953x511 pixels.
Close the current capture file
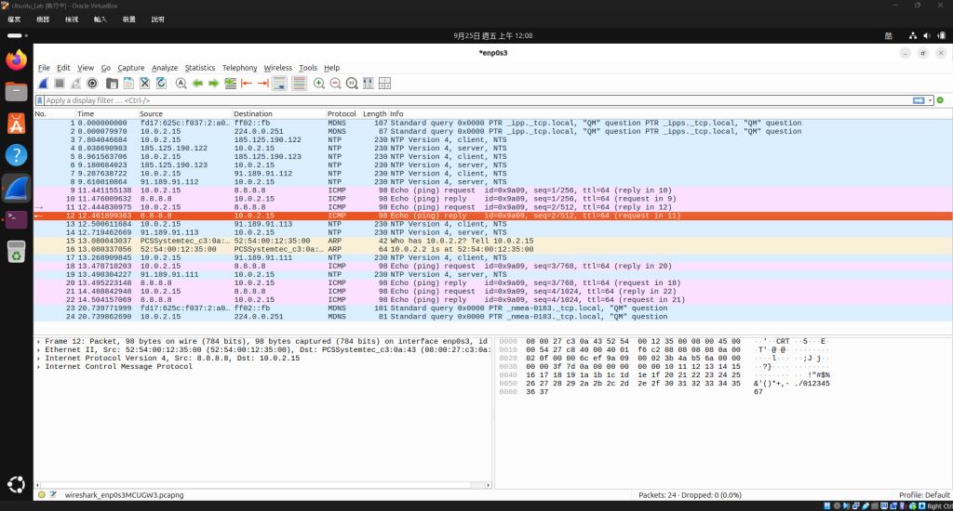[x=144, y=84]
